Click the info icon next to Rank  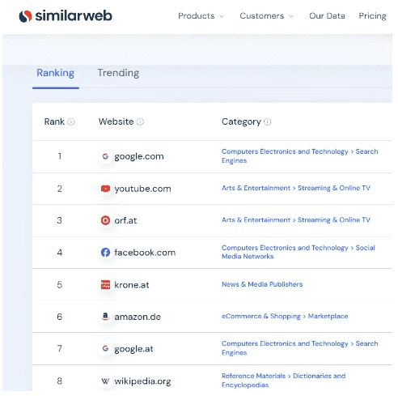coord(71,122)
